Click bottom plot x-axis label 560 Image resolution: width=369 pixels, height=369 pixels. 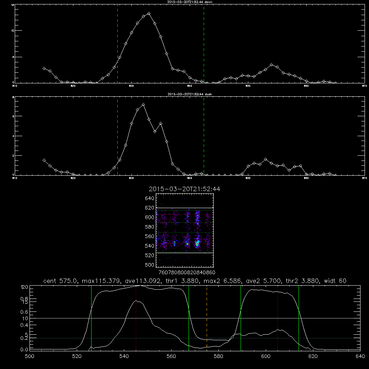(x=171, y=356)
